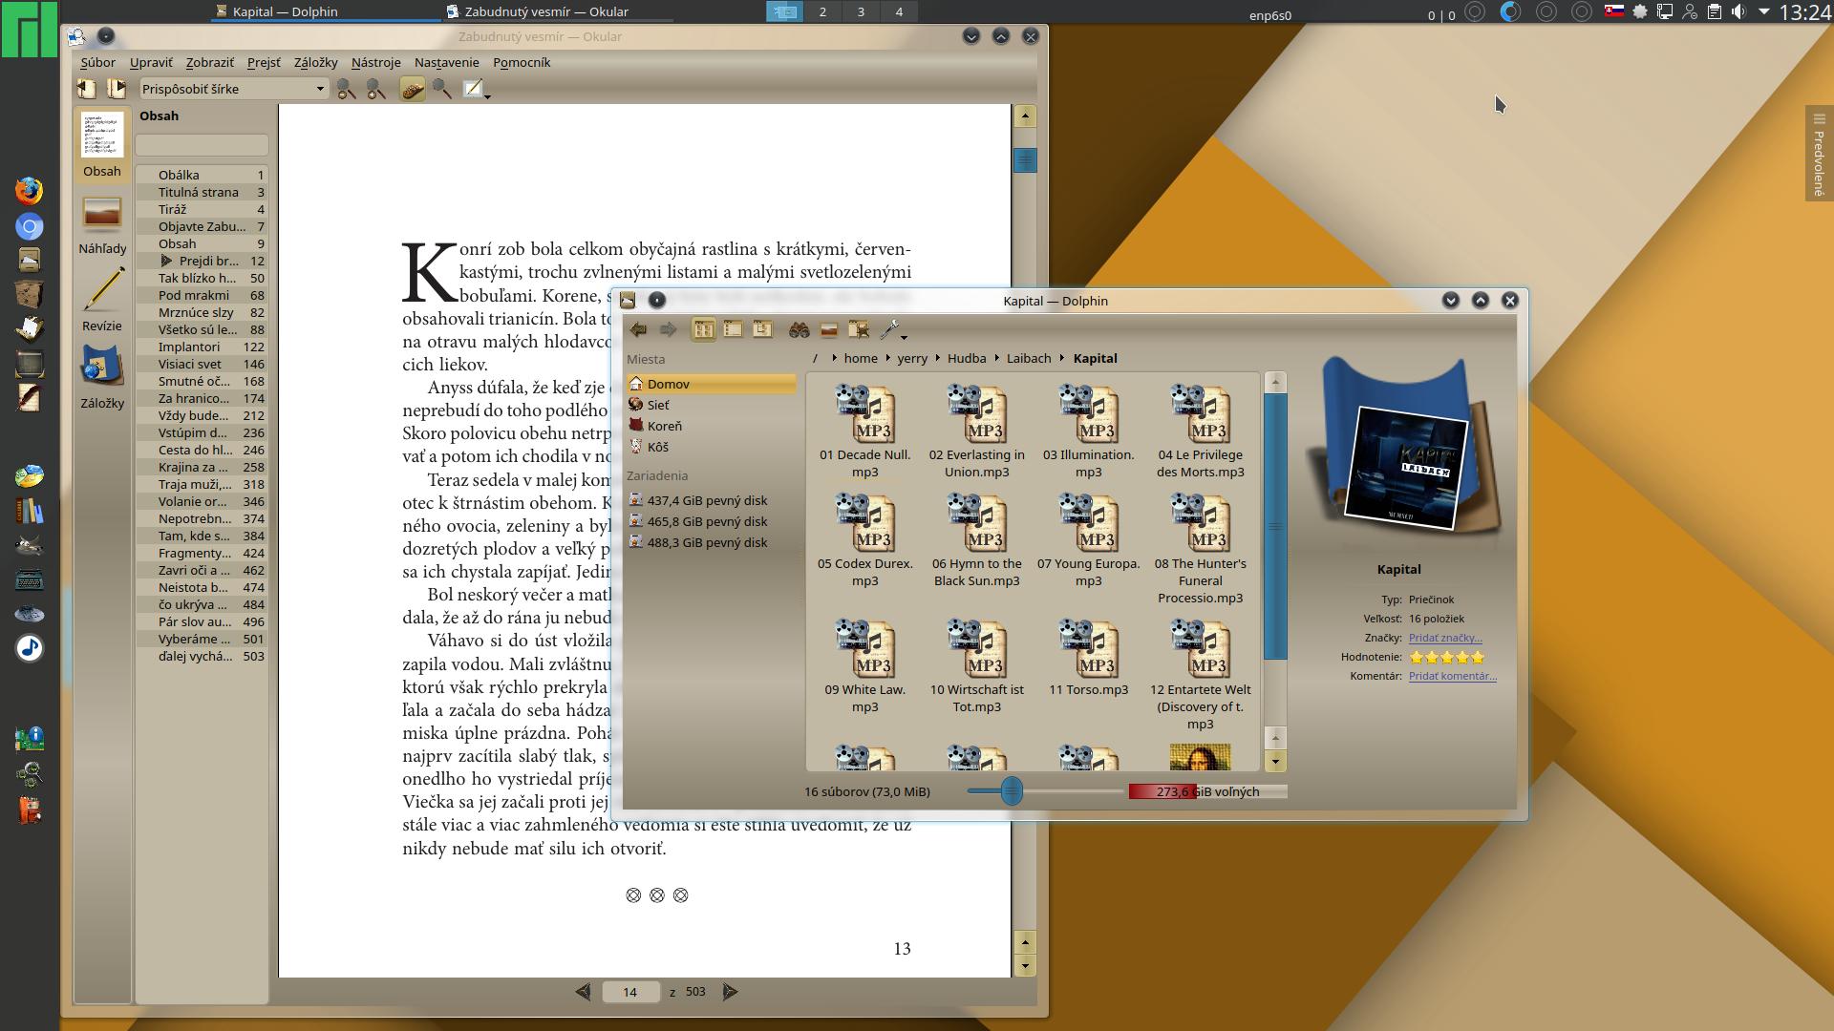Open the 488,3 GiB pevný disk device
Image resolution: width=1834 pixels, height=1031 pixels.
pos(711,542)
